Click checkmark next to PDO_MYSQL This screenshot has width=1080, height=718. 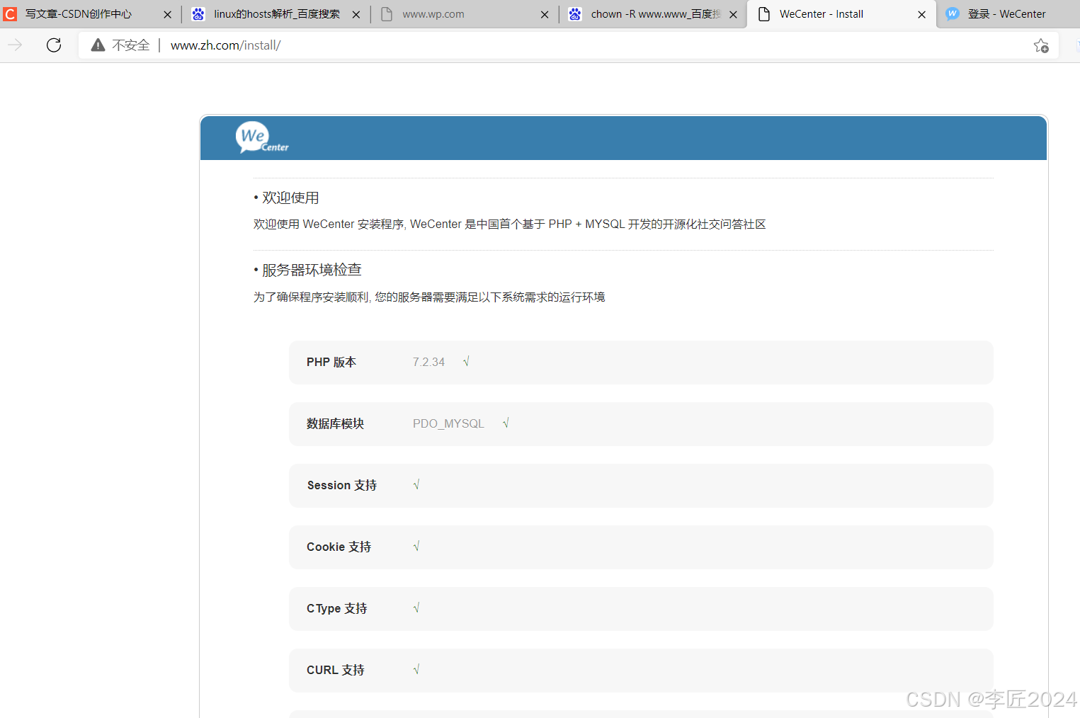click(506, 423)
